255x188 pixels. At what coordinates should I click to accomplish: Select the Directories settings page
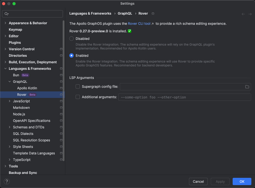(18, 56)
